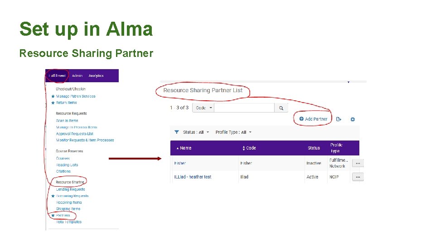Open the Lending Requests link
This screenshot has width=435, height=244.
71,189
